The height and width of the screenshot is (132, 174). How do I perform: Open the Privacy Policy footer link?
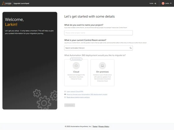104,126
